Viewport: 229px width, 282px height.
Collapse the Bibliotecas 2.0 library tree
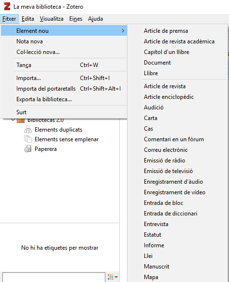[13, 120]
